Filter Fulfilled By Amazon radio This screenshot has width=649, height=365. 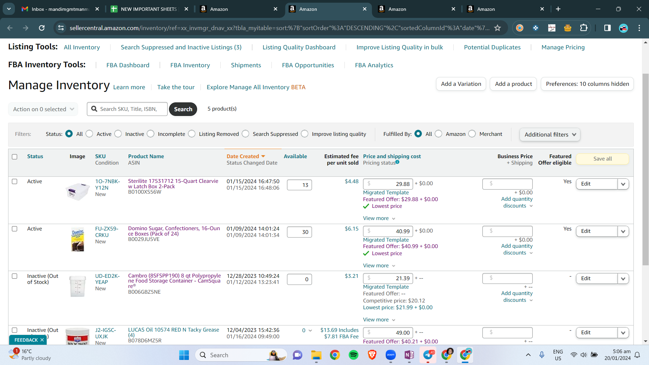coord(439,134)
